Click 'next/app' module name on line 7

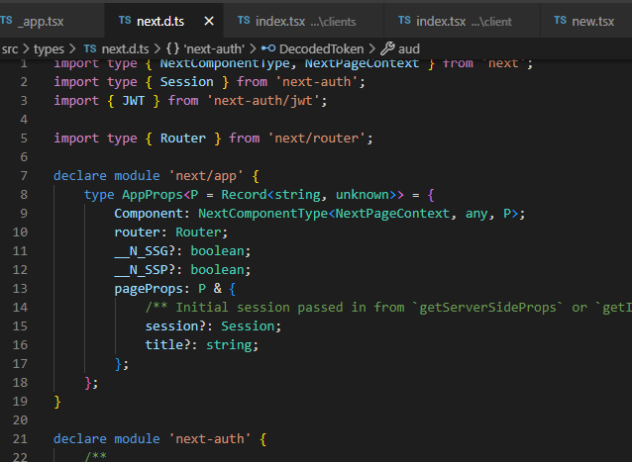pyautogui.click(x=206, y=176)
